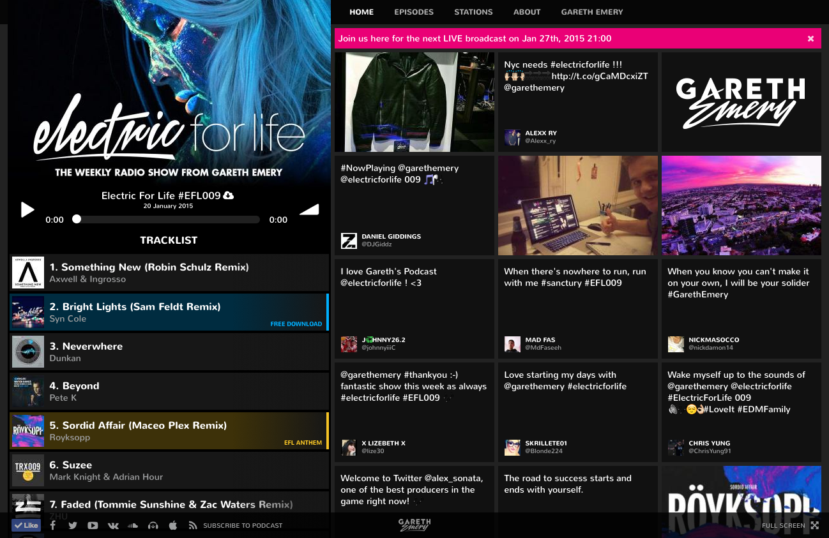
Task: Click the cloud download icon beside #EFL009
Action: (x=229, y=195)
